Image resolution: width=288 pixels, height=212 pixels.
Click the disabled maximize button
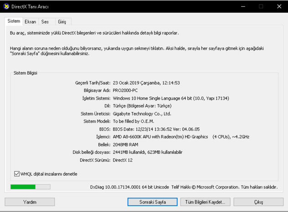pos(261,6)
